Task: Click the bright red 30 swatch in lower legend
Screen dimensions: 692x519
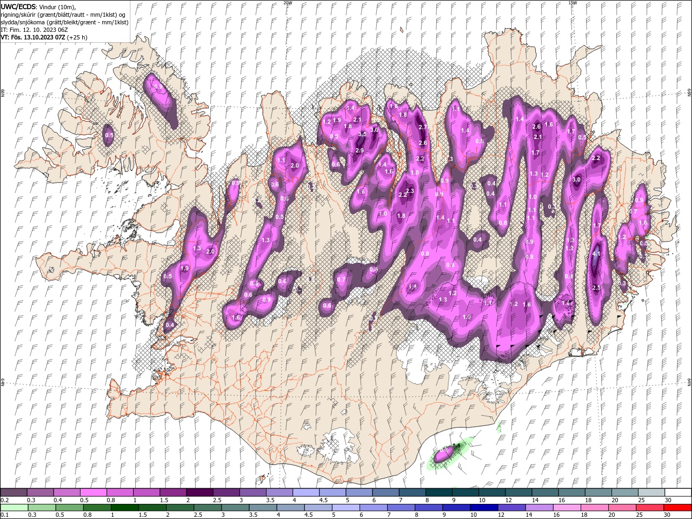Action: pos(677,508)
